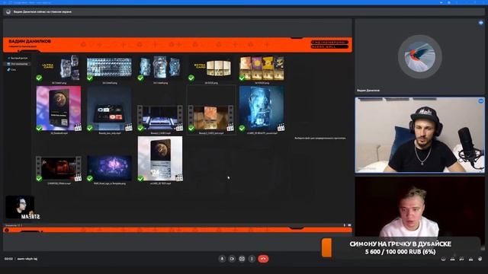
Task: Click the ВАДИМ ДАНИЛКОВ orange header title
Action: (30, 41)
